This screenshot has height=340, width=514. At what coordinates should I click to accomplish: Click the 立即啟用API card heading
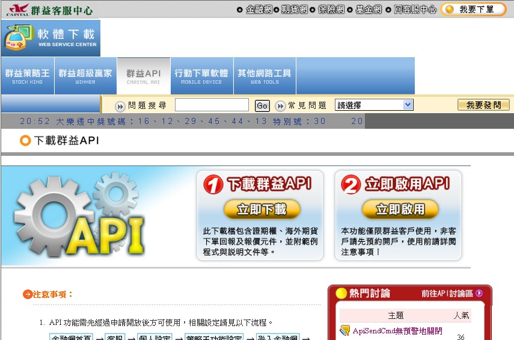point(408,184)
